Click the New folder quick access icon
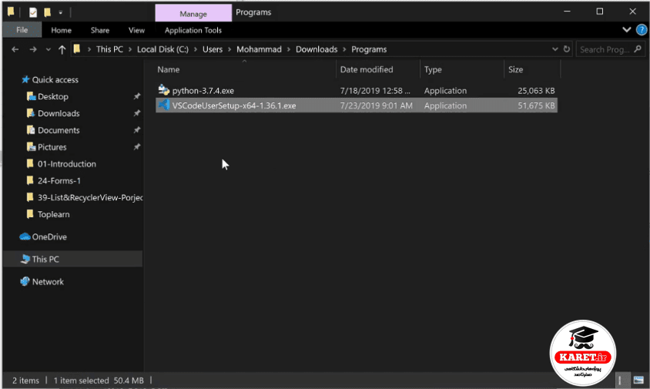Screen dimensions: 650x389 tap(47, 12)
